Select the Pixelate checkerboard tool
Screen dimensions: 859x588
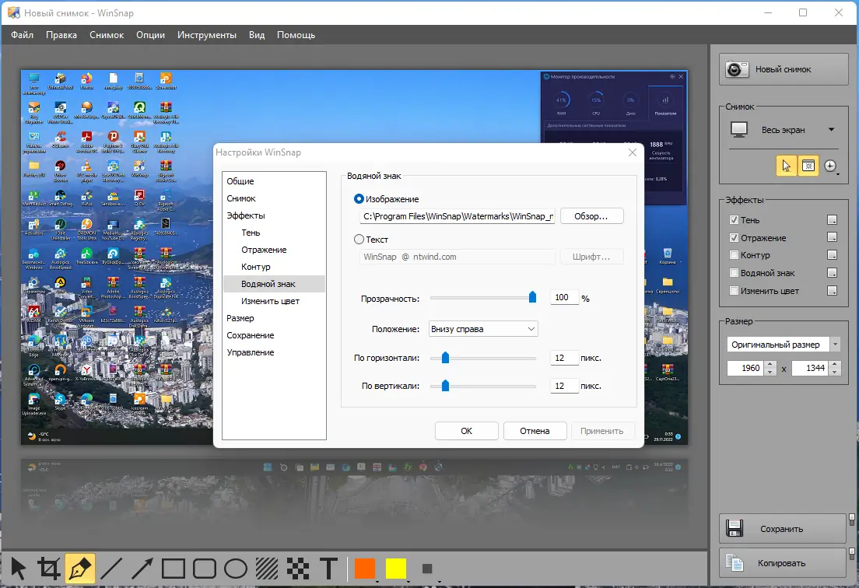click(296, 569)
